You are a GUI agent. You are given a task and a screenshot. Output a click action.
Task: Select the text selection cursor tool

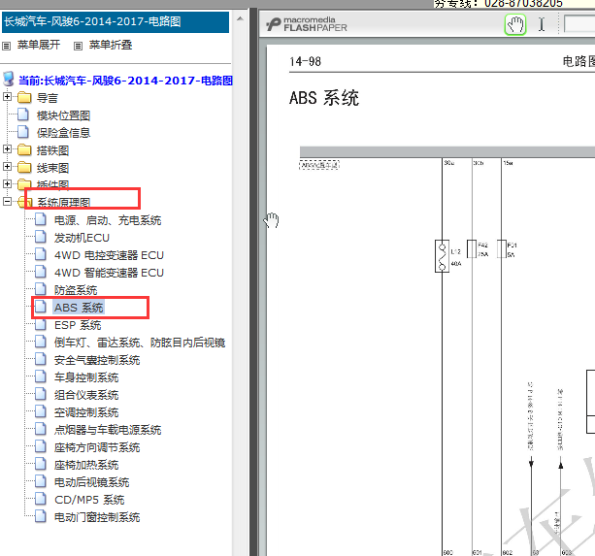(542, 24)
